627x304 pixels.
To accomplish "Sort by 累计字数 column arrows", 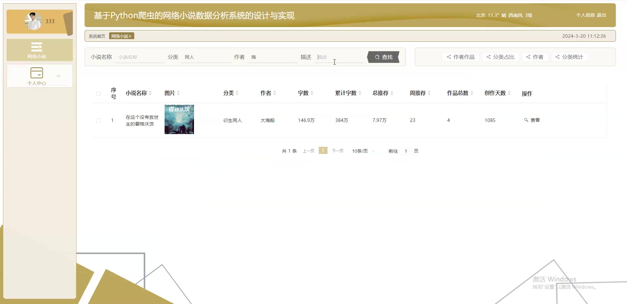I will tap(360, 93).
